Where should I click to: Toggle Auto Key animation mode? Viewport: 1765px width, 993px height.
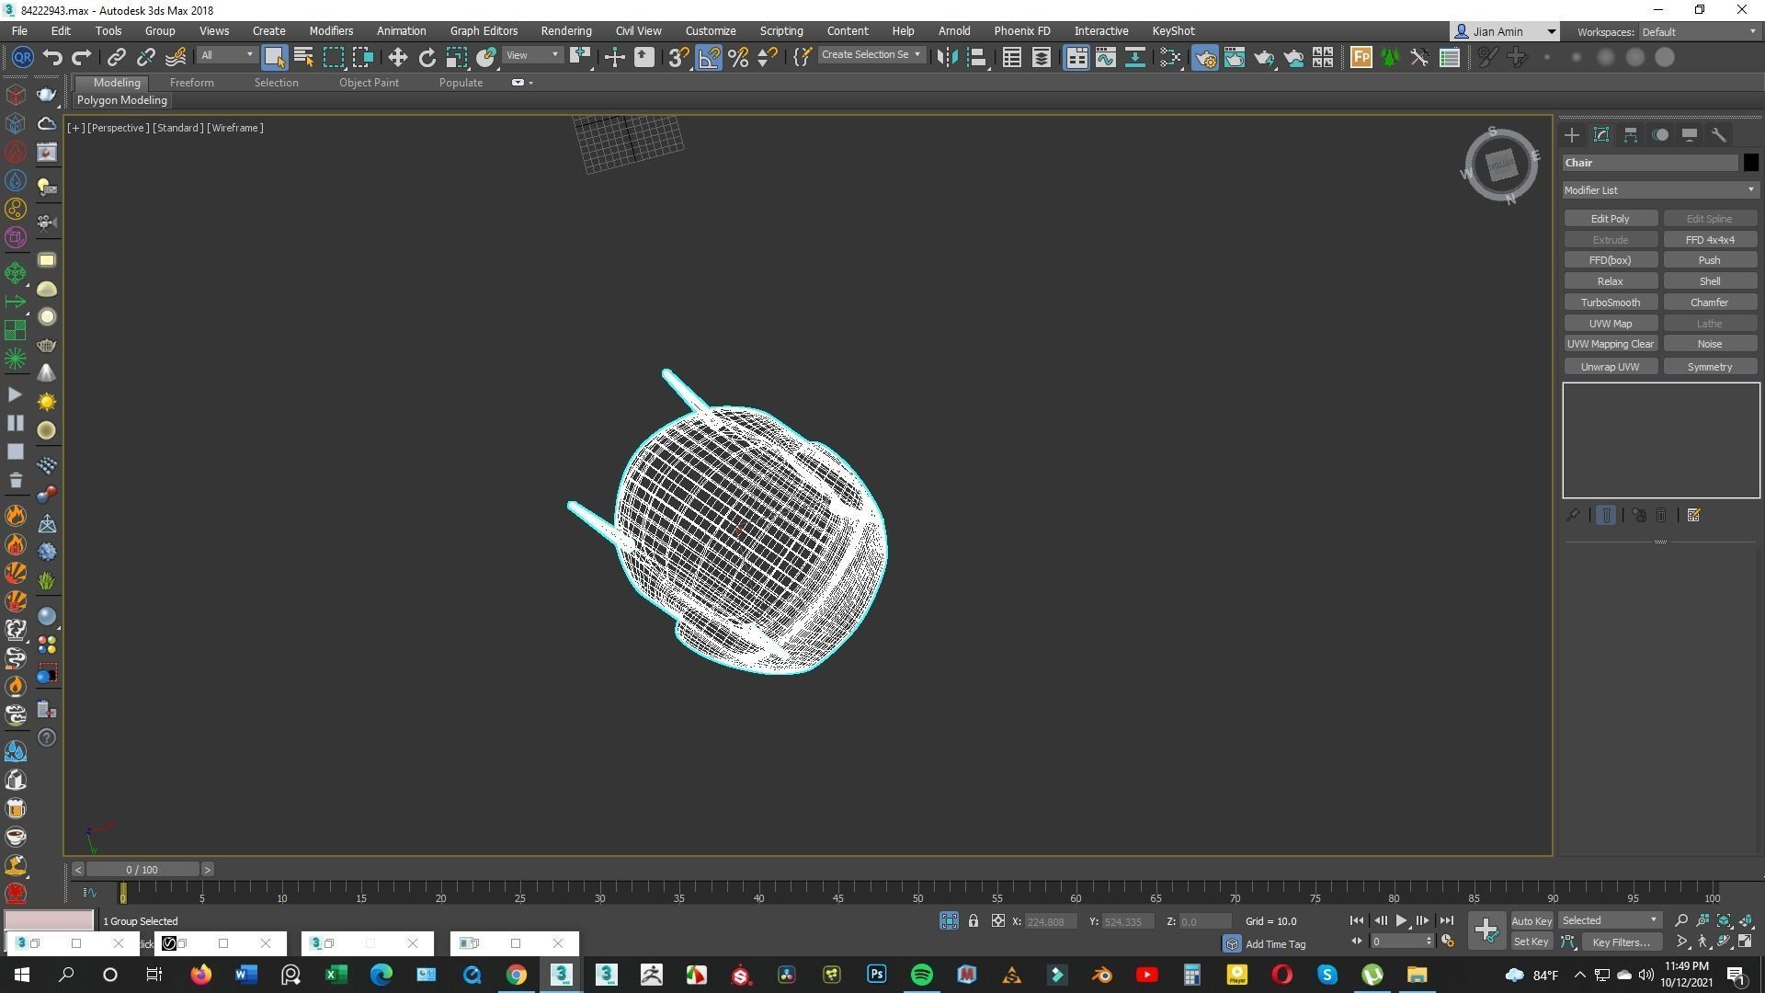click(x=1531, y=920)
